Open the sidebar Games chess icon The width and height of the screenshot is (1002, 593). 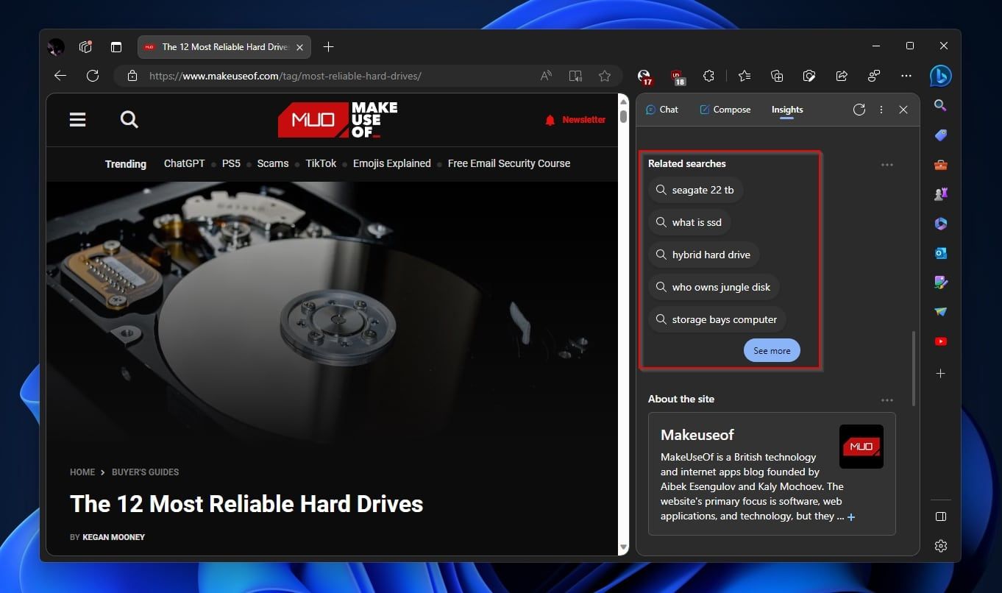940,194
